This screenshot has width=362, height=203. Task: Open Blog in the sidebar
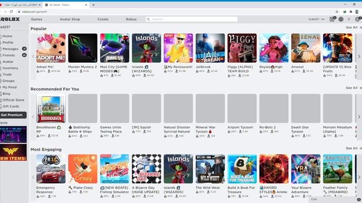pos(6,94)
